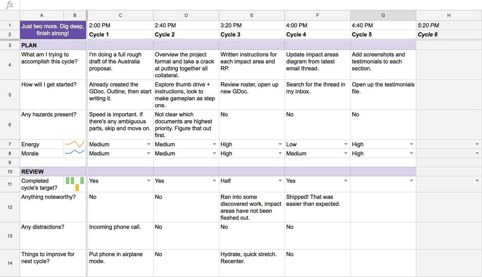The width and height of the screenshot is (482, 277).
Task: Click the PLAN section header cell
Action: (53, 45)
